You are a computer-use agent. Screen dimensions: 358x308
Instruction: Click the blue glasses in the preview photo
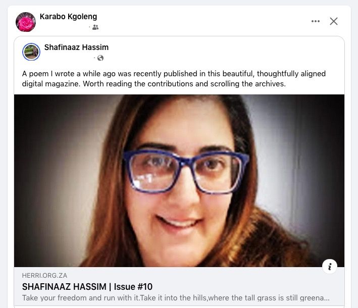(186, 171)
